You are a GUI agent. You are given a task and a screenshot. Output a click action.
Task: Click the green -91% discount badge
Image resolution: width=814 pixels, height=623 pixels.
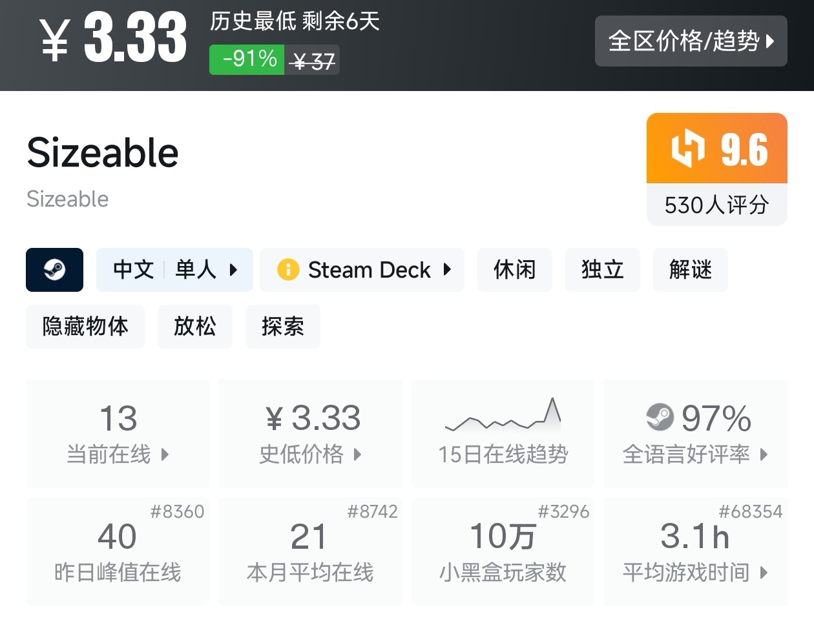click(247, 60)
